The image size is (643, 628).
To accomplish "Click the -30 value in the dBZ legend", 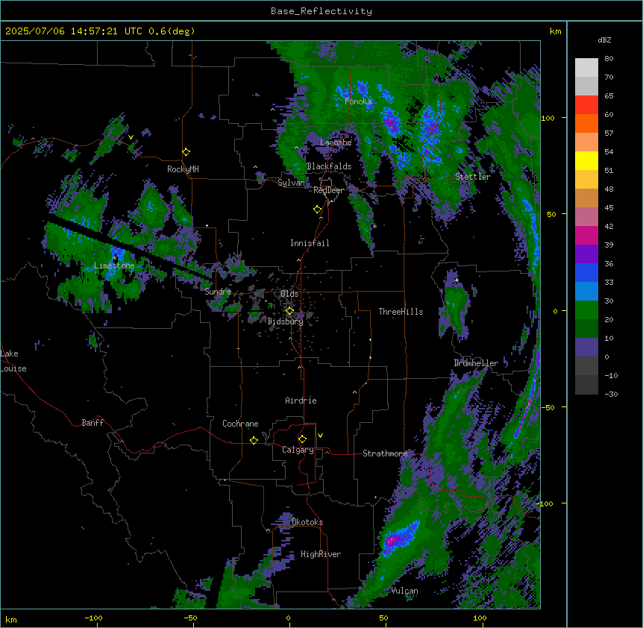I will coord(611,394).
